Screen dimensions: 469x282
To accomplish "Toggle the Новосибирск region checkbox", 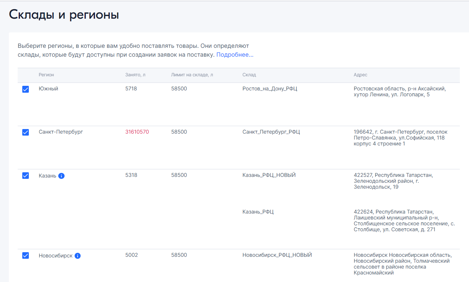I will [26, 255].
